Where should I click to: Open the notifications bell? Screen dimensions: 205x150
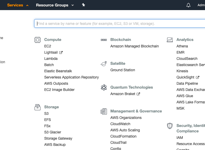[188, 5]
